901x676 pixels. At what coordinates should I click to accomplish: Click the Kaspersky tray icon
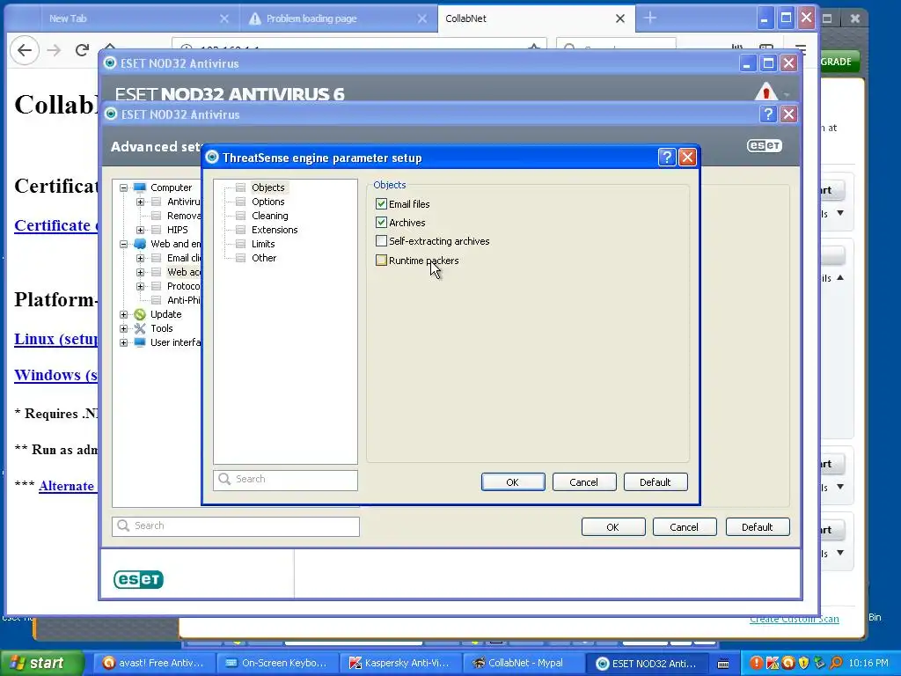(x=773, y=663)
